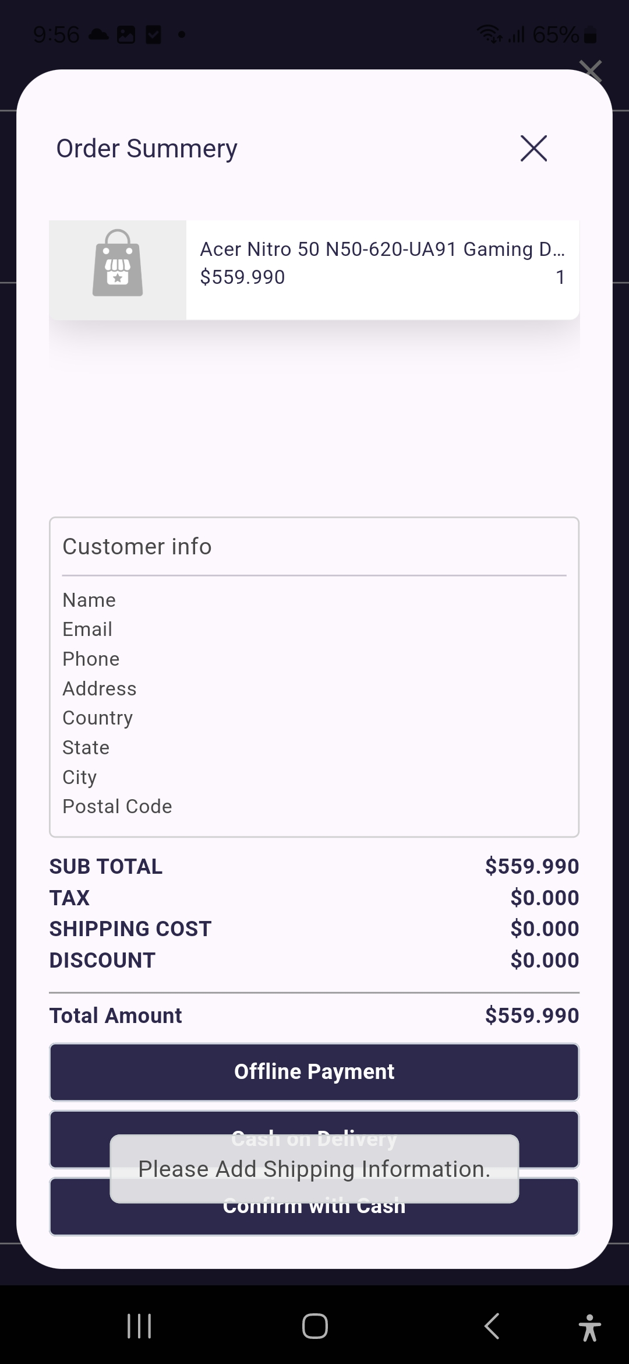
Task: Open the accessibility shortcut icon
Action: point(589,1327)
